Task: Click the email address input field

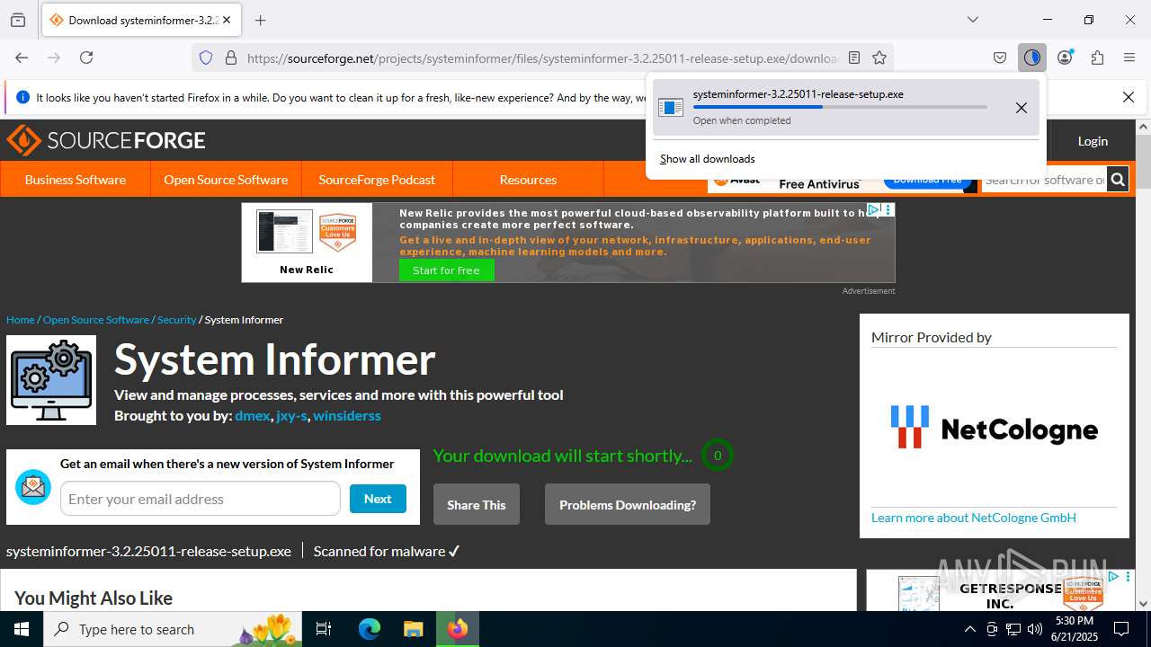Action: 201,499
